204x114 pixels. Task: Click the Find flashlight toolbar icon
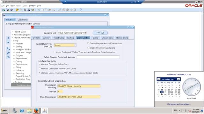(8, 10)
